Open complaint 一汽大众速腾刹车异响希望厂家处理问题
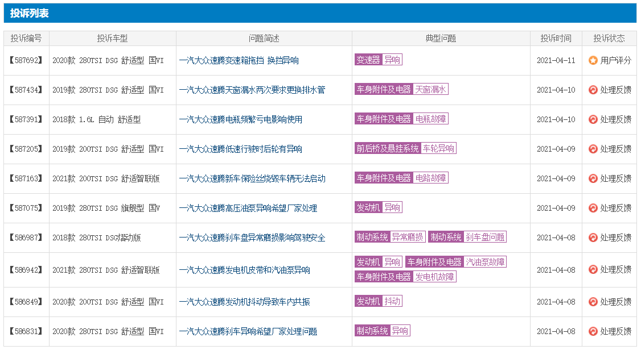Screen dimensions: 641x350 coord(248,331)
